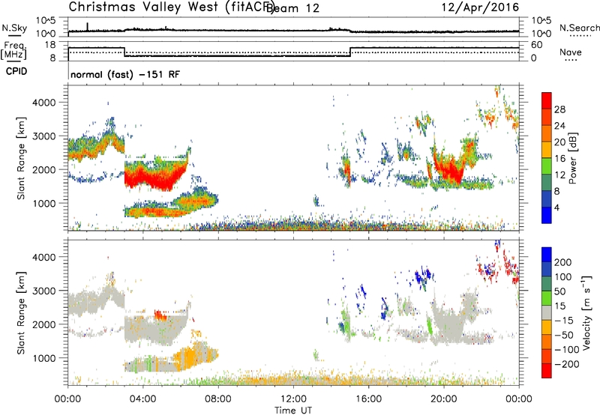Viewport: 600px width, 415px height.
Task: Click the 'Slant Range [km]' label on the power panel
Action: click(x=21, y=158)
